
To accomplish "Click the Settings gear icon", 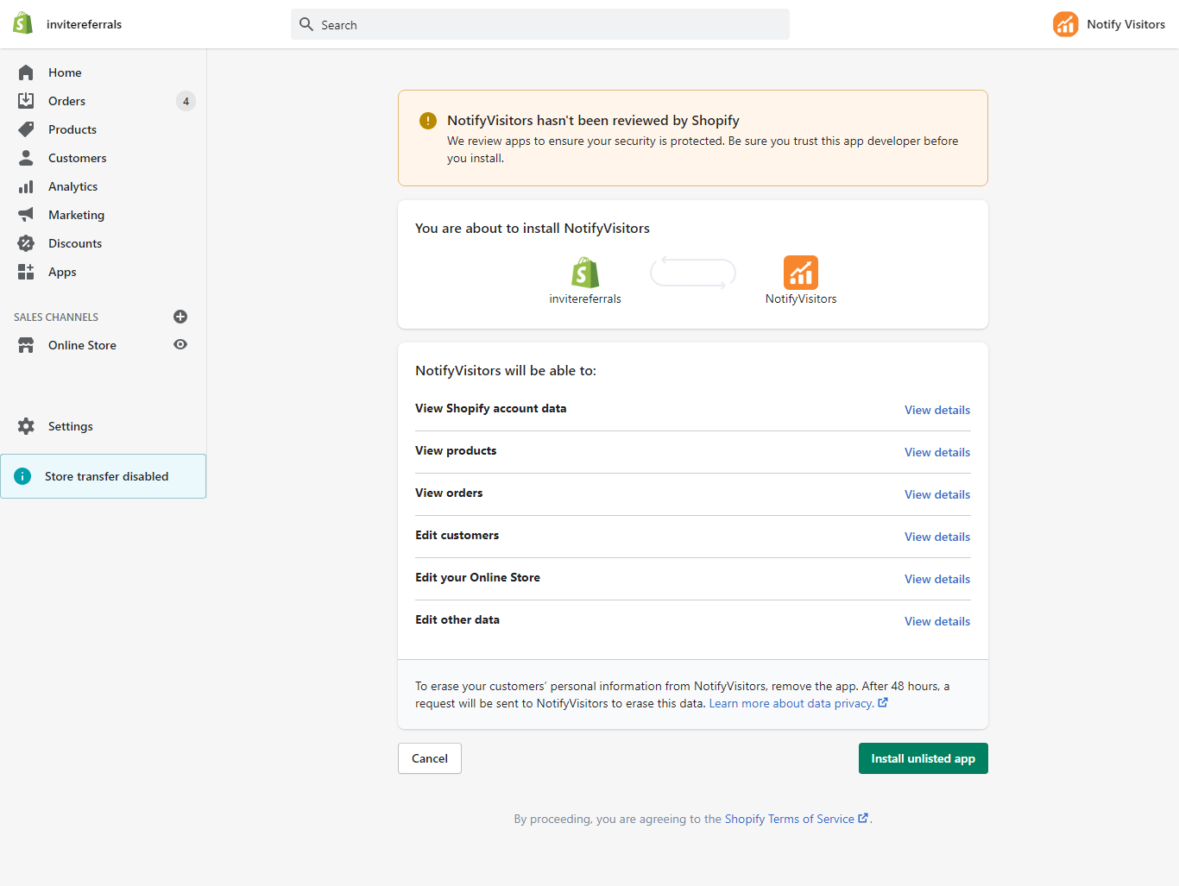I will 26,426.
